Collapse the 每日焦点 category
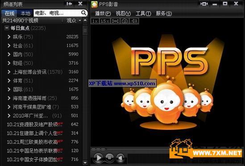 click(x=7, y=28)
